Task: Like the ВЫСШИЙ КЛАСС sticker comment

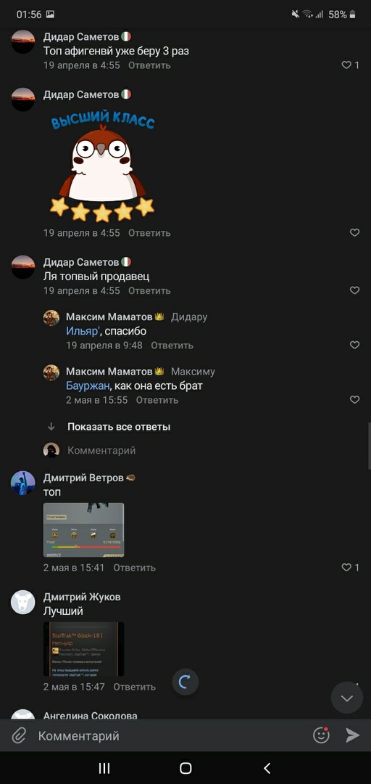Action: (x=354, y=232)
